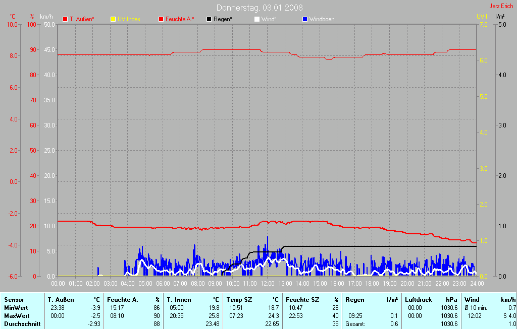
Task: Click the '25.8' T. Innen maximum value
Action: [x=214, y=315]
